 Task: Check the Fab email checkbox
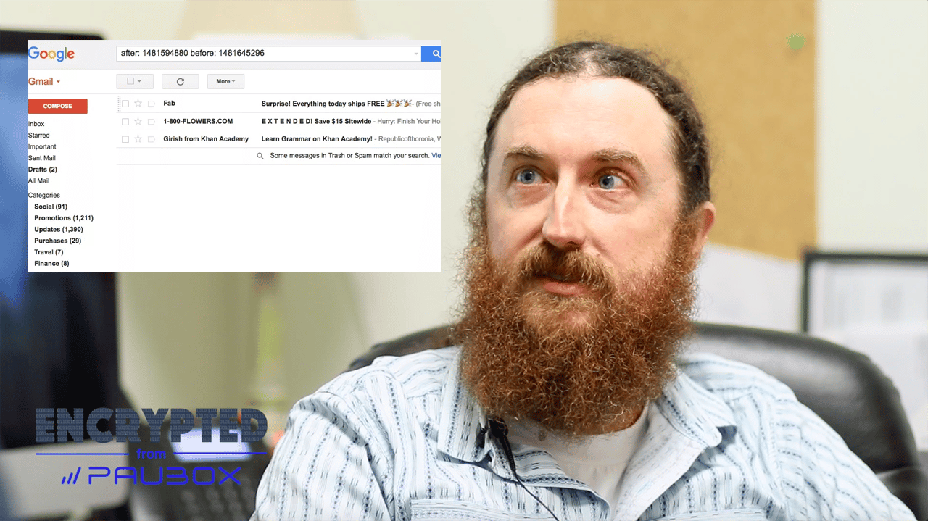tap(125, 104)
